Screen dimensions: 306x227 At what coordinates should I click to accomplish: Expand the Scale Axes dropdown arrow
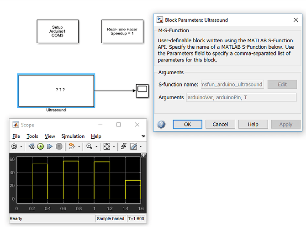point(114,146)
